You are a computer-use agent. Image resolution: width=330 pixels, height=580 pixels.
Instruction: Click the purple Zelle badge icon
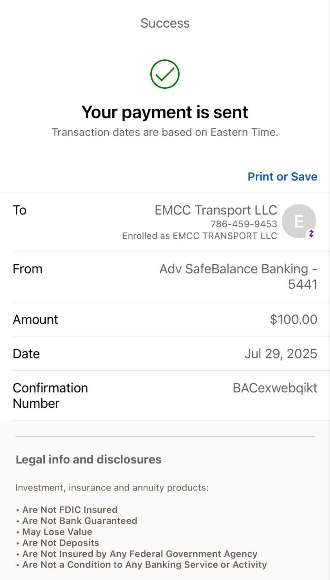click(x=311, y=234)
